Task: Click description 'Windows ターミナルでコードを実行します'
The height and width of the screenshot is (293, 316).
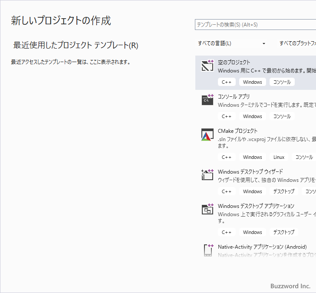Action: pos(260,105)
